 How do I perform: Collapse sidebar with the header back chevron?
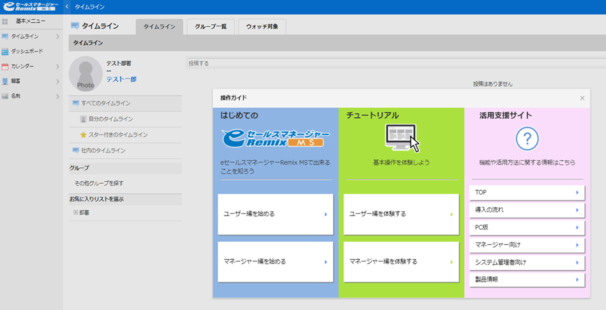[67, 7]
